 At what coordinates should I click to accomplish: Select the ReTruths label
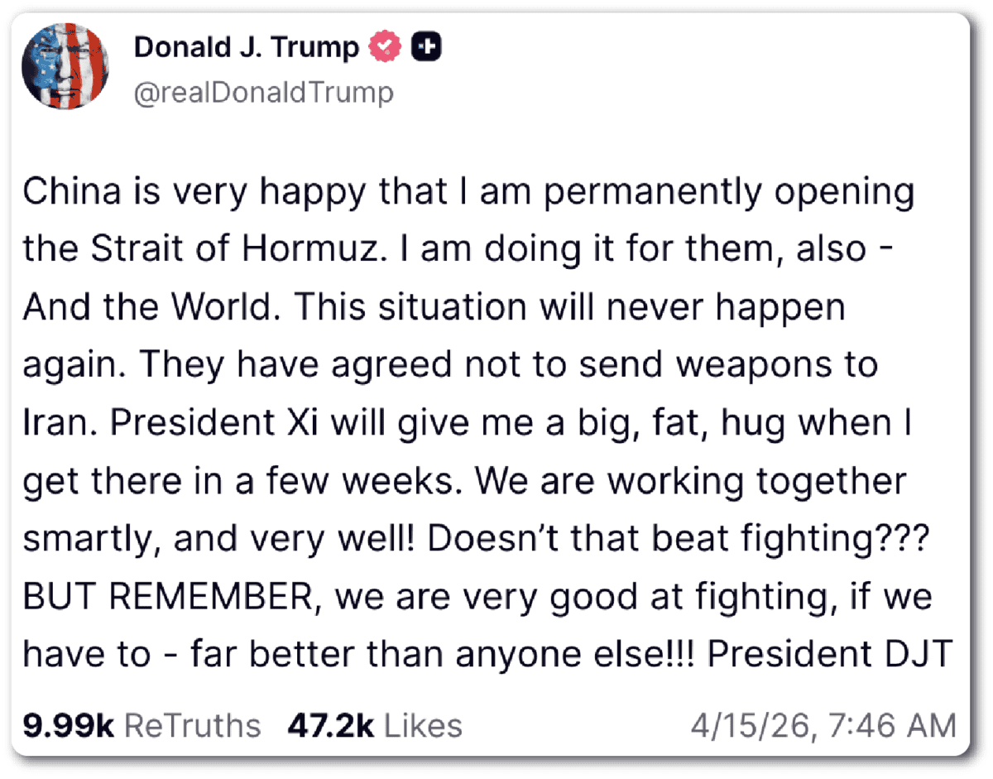coord(192,725)
